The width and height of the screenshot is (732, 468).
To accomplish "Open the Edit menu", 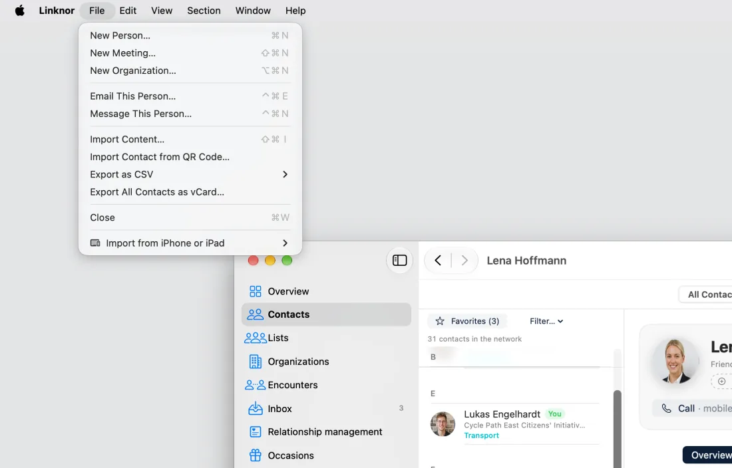I will tap(128, 10).
